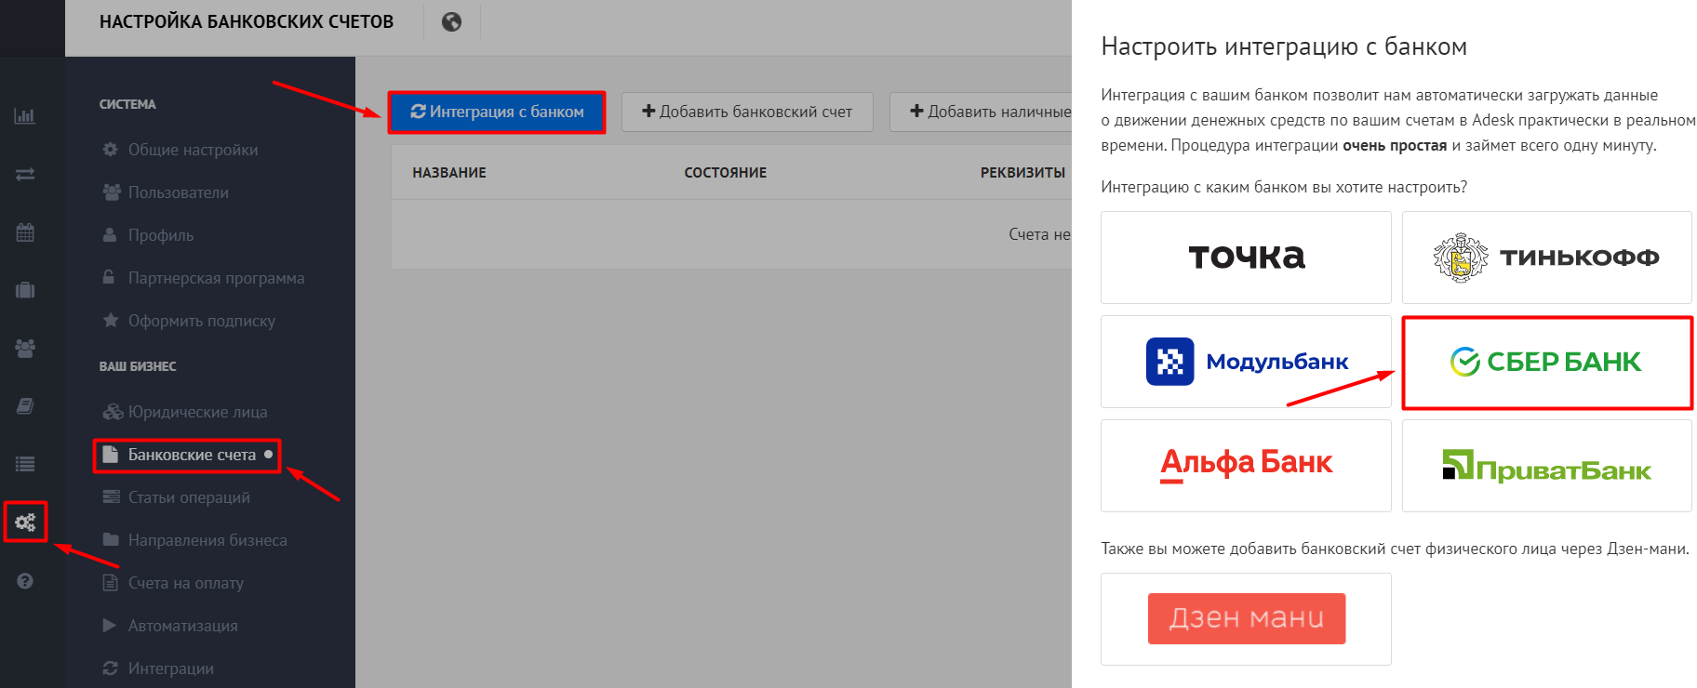Click НАЗВАНИЕ column header

[449, 173]
